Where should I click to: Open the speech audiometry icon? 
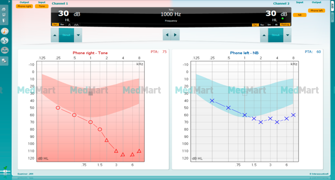coord(5,41)
